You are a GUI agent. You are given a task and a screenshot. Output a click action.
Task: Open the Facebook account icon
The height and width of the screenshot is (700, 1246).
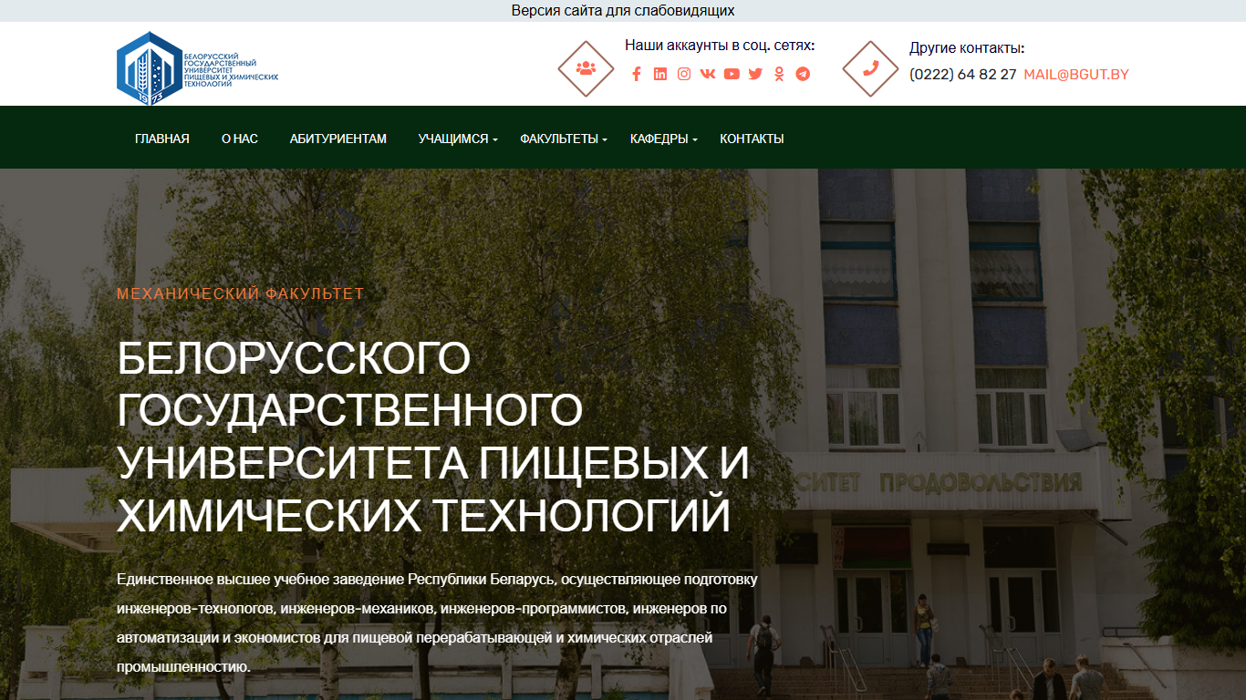click(637, 75)
